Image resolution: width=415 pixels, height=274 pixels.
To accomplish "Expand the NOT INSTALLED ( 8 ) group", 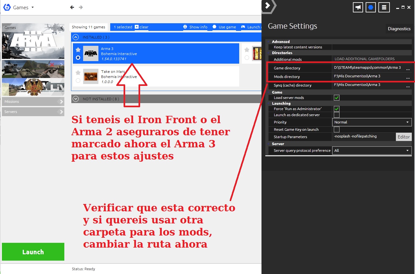I will click(x=75, y=99).
